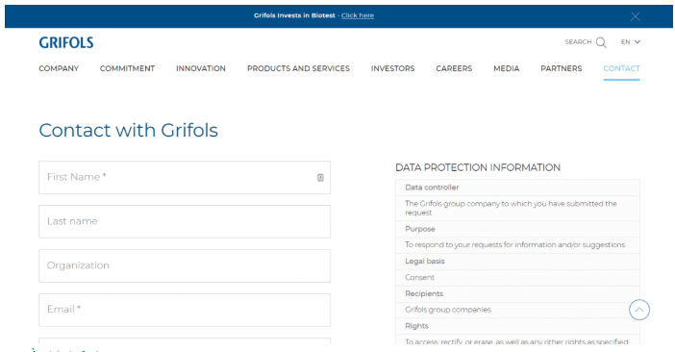The image size is (675, 352).
Task: Click the scroll-to-top arrow button
Action: [x=639, y=310]
